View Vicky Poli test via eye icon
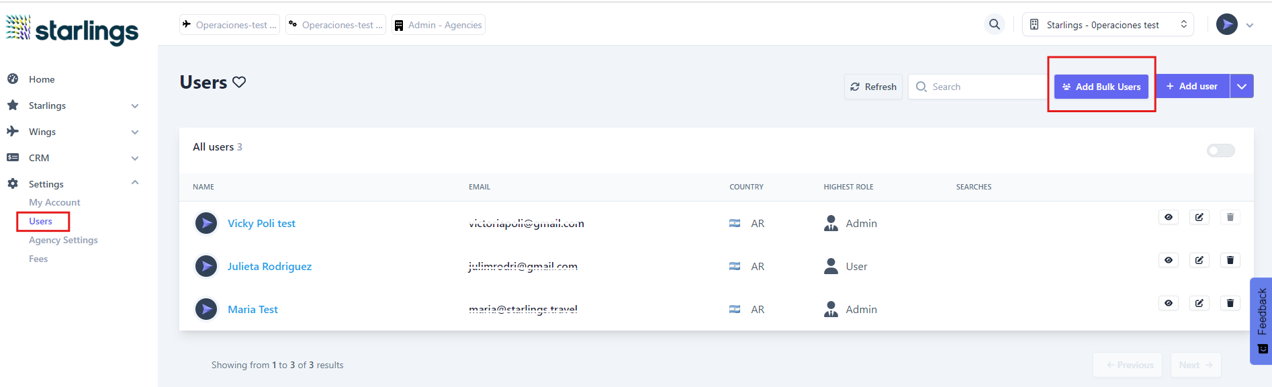Viewport: 1272px width, 387px height. click(x=1168, y=217)
